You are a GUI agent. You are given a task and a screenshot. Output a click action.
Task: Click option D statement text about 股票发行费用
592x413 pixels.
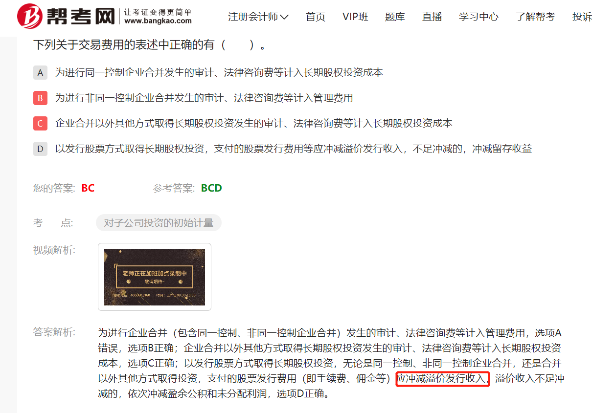[x=293, y=149]
